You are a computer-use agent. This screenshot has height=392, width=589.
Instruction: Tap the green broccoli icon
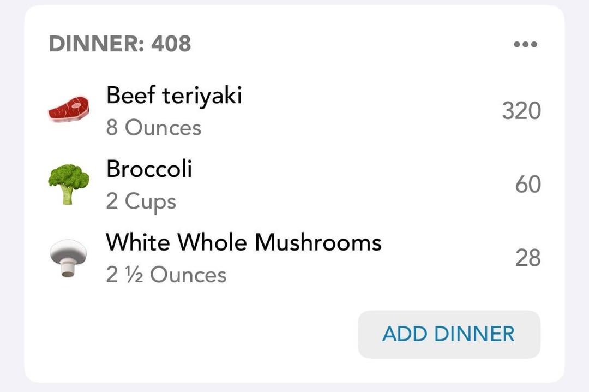69,185
